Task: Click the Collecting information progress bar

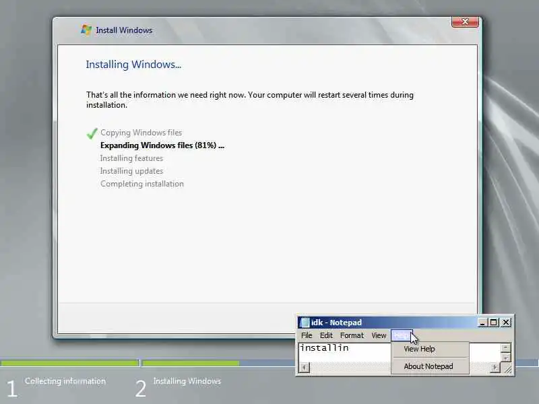Action: [70, 363]
